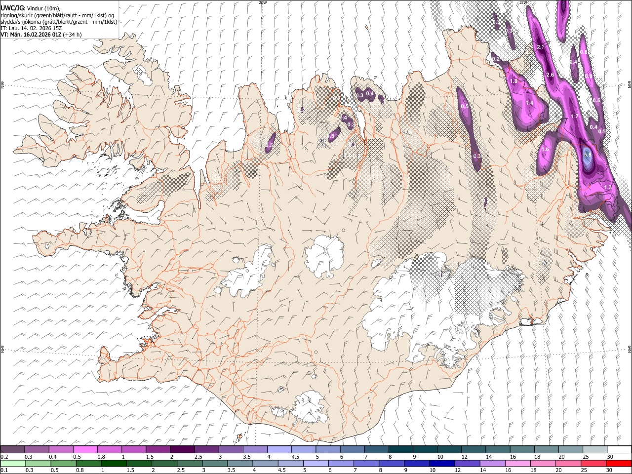Click the '1.4' snowfall value on the map
632x474 pixels.
(530, 102)
